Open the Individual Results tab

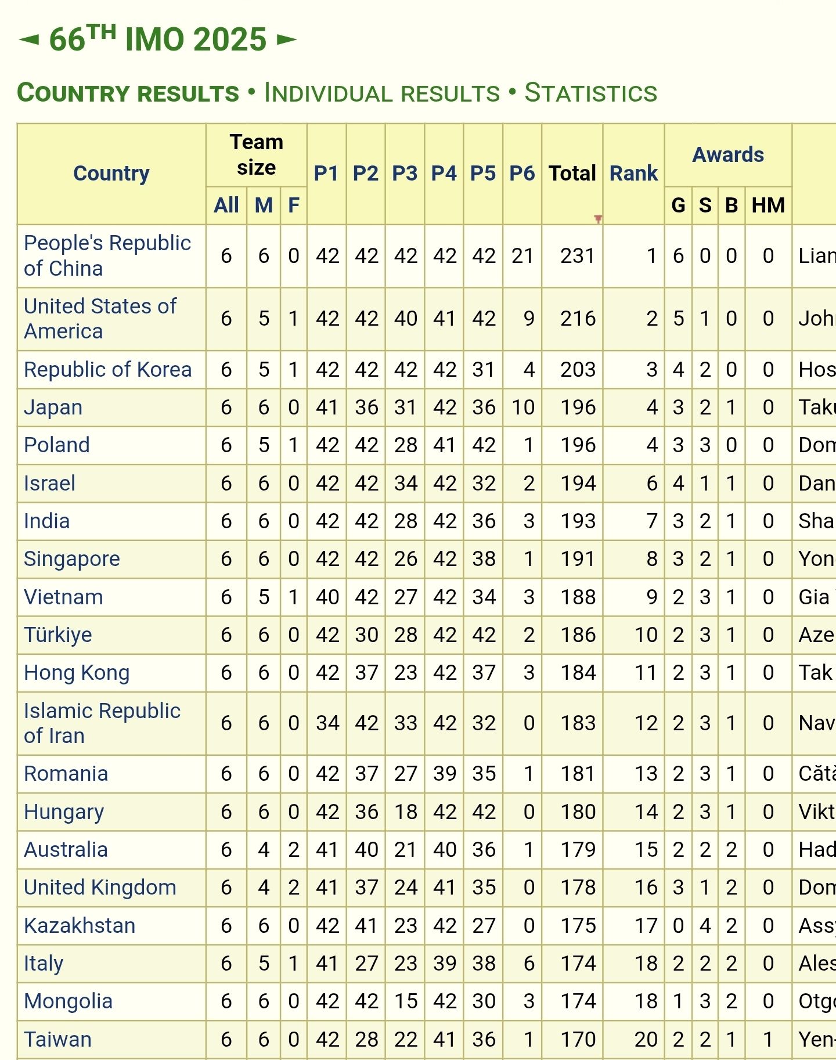(381, 93)
